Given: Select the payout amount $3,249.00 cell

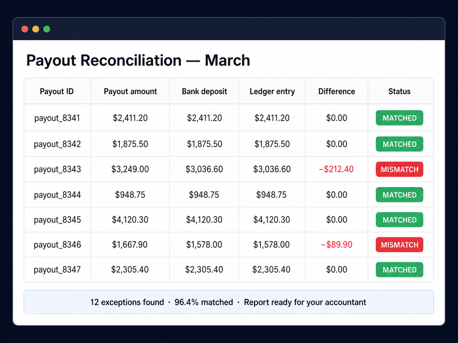Looking at the screenshot, I should (x=130, y=169).
